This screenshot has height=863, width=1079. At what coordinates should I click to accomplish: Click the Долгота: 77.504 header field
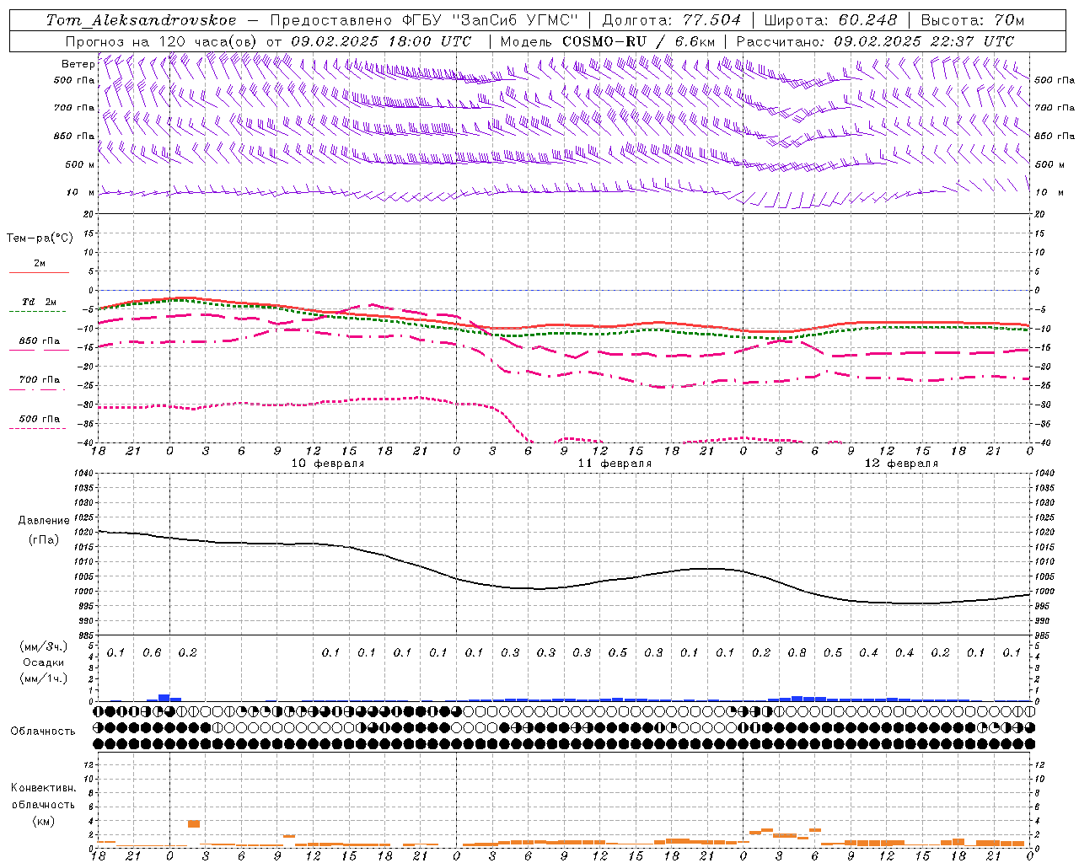[671, 20]
